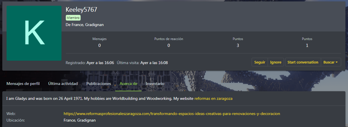Click the Puntos de reacción value

169,45
